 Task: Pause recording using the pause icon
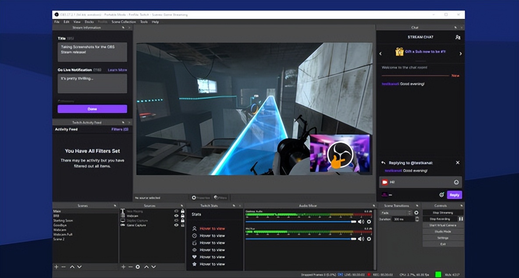(461, 218)
